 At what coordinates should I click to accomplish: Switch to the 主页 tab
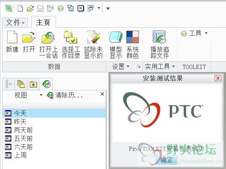(x=43, y=22)
